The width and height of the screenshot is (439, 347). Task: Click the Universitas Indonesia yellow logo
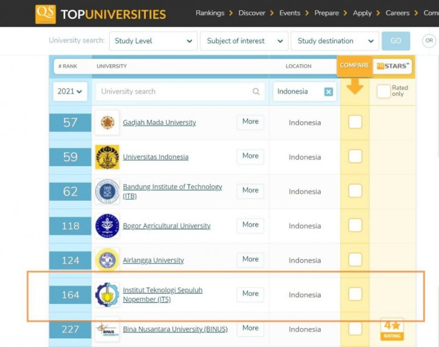pyautogui.click(x=107, y=157)
